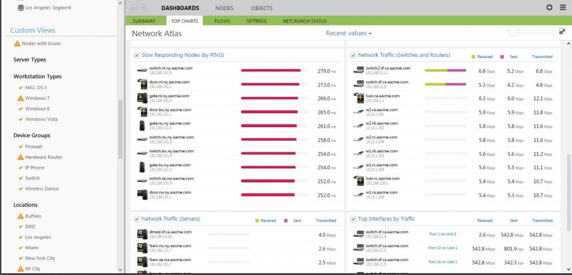Click the switch2.sf.ca.aacme.com switch icon
Screen dimensions: 572x275
coord(359,70)
